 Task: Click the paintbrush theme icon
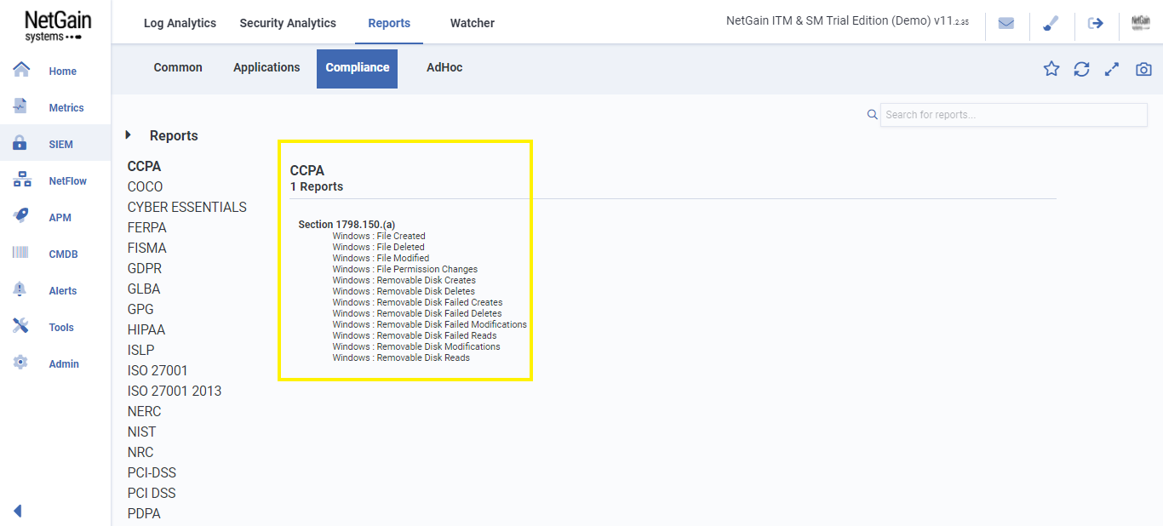(1051, 23)
